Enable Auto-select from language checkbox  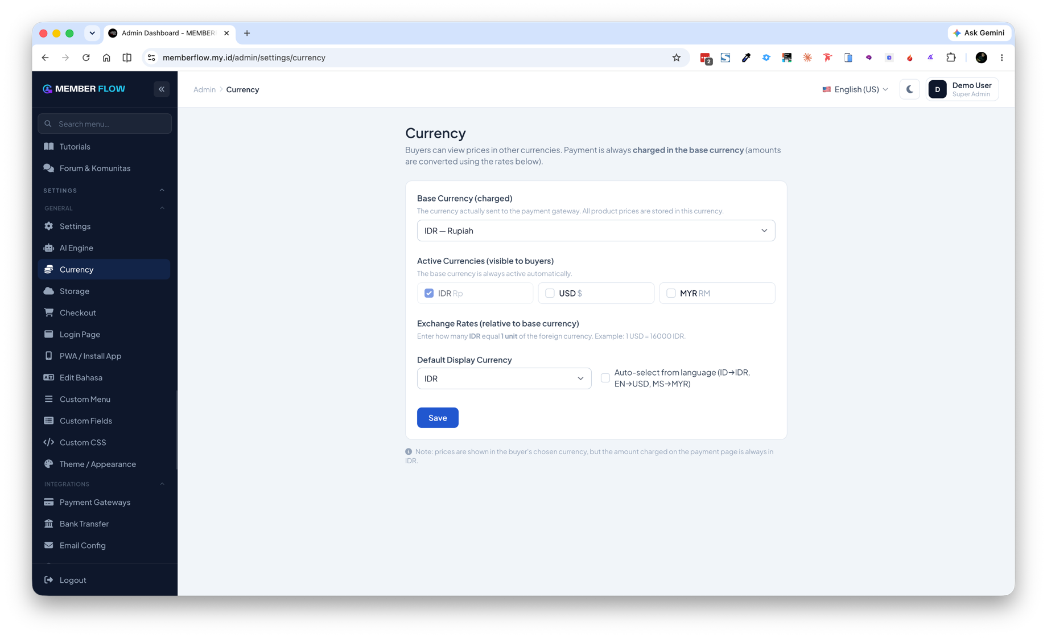(x=605, y=378)
